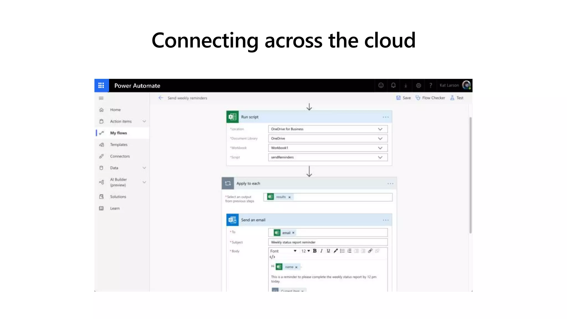567x319 pixels.
Task: Open Solutions in sidebar
Action: coord(122,197)
